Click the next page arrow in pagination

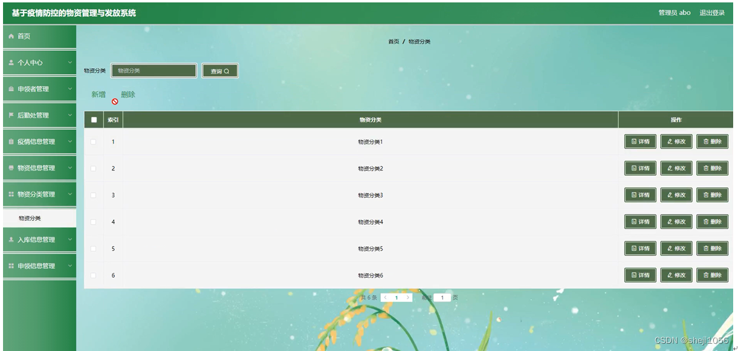[x=409, y=298]
